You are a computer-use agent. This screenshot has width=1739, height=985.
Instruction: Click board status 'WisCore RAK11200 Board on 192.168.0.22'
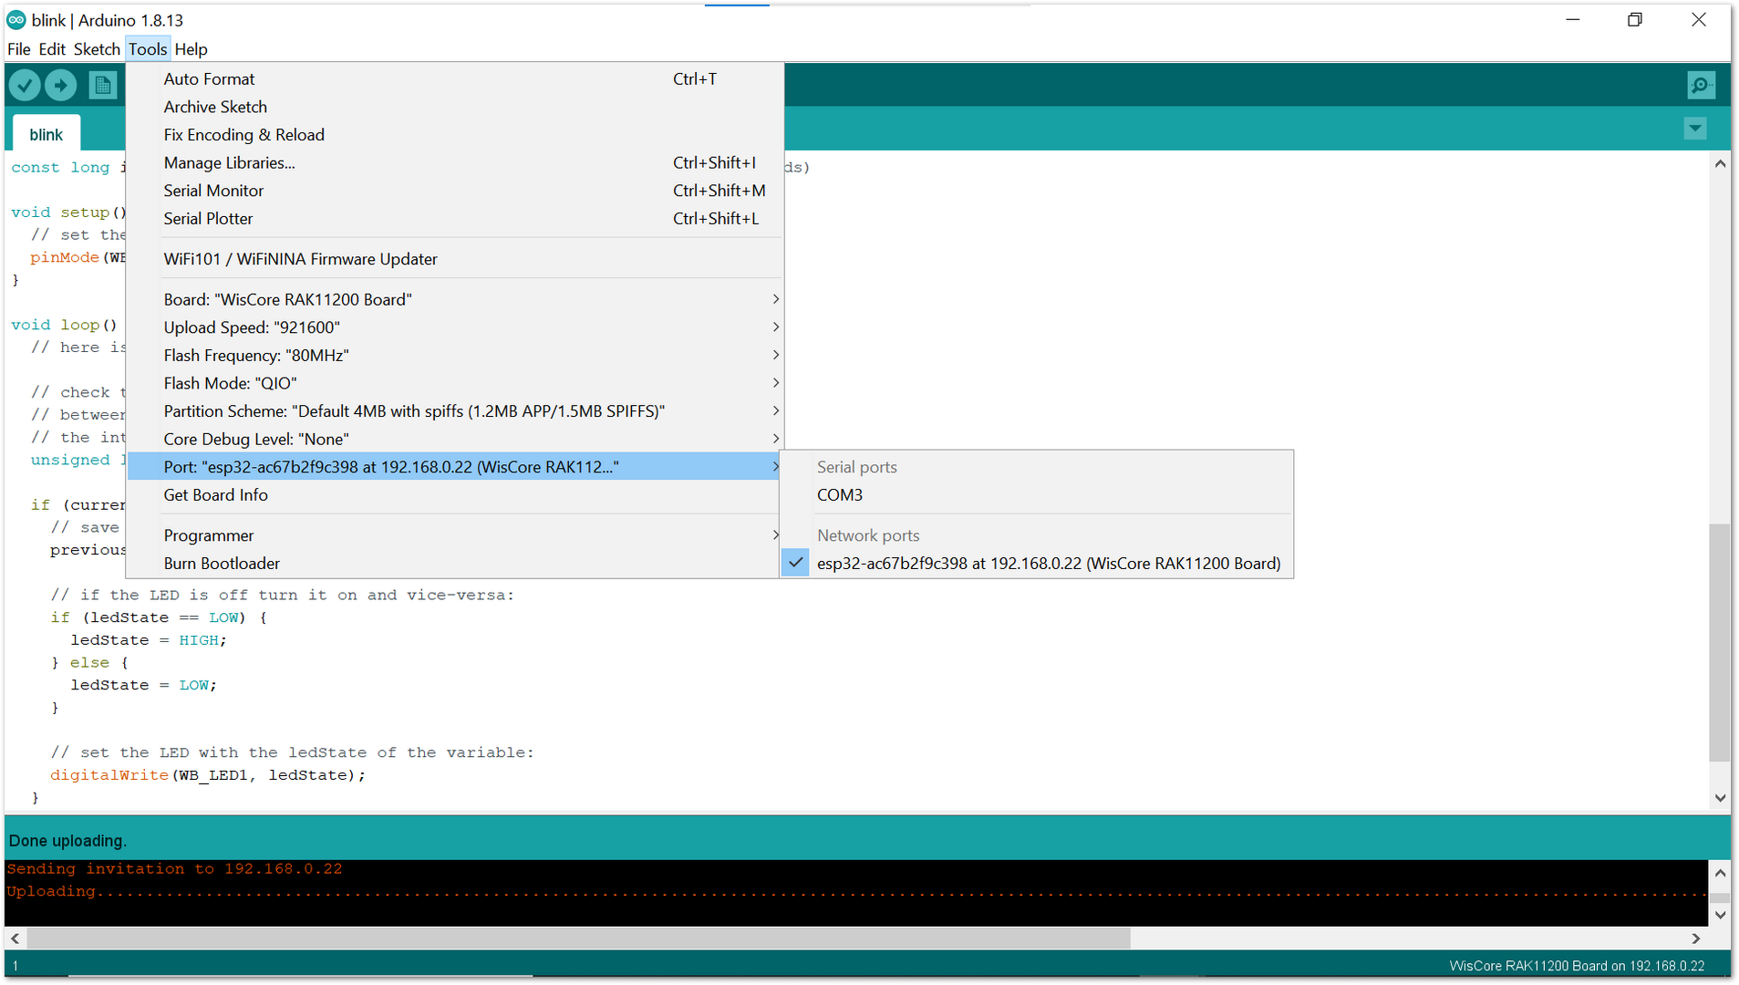[x=1577, y=966]
